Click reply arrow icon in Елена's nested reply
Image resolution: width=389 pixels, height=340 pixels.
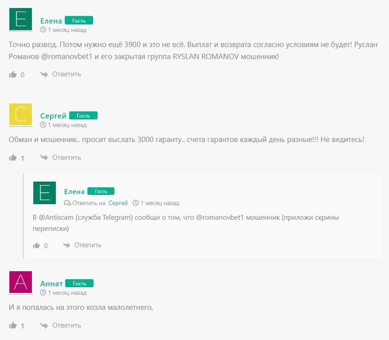(67, 245)
